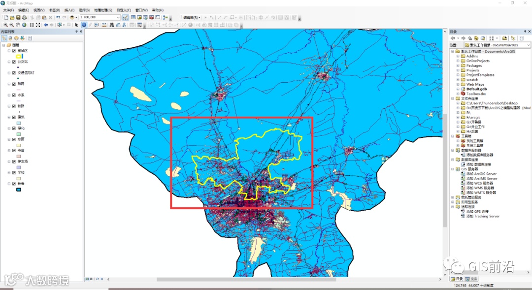Undo the last action
The width and height of the screenshot is (532, 290).
coord(58,17)
